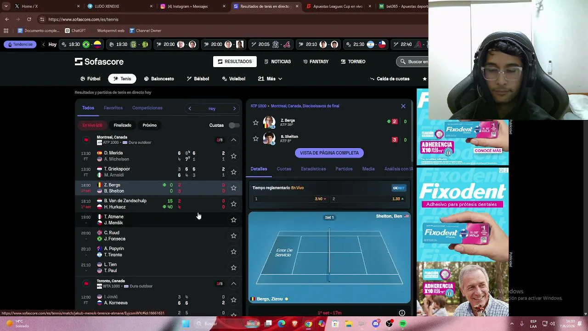Star the Van de Zandschulp vs Hurkacz match
The width and height of the screenshot is (588, 331).
(x=233, y=204)
